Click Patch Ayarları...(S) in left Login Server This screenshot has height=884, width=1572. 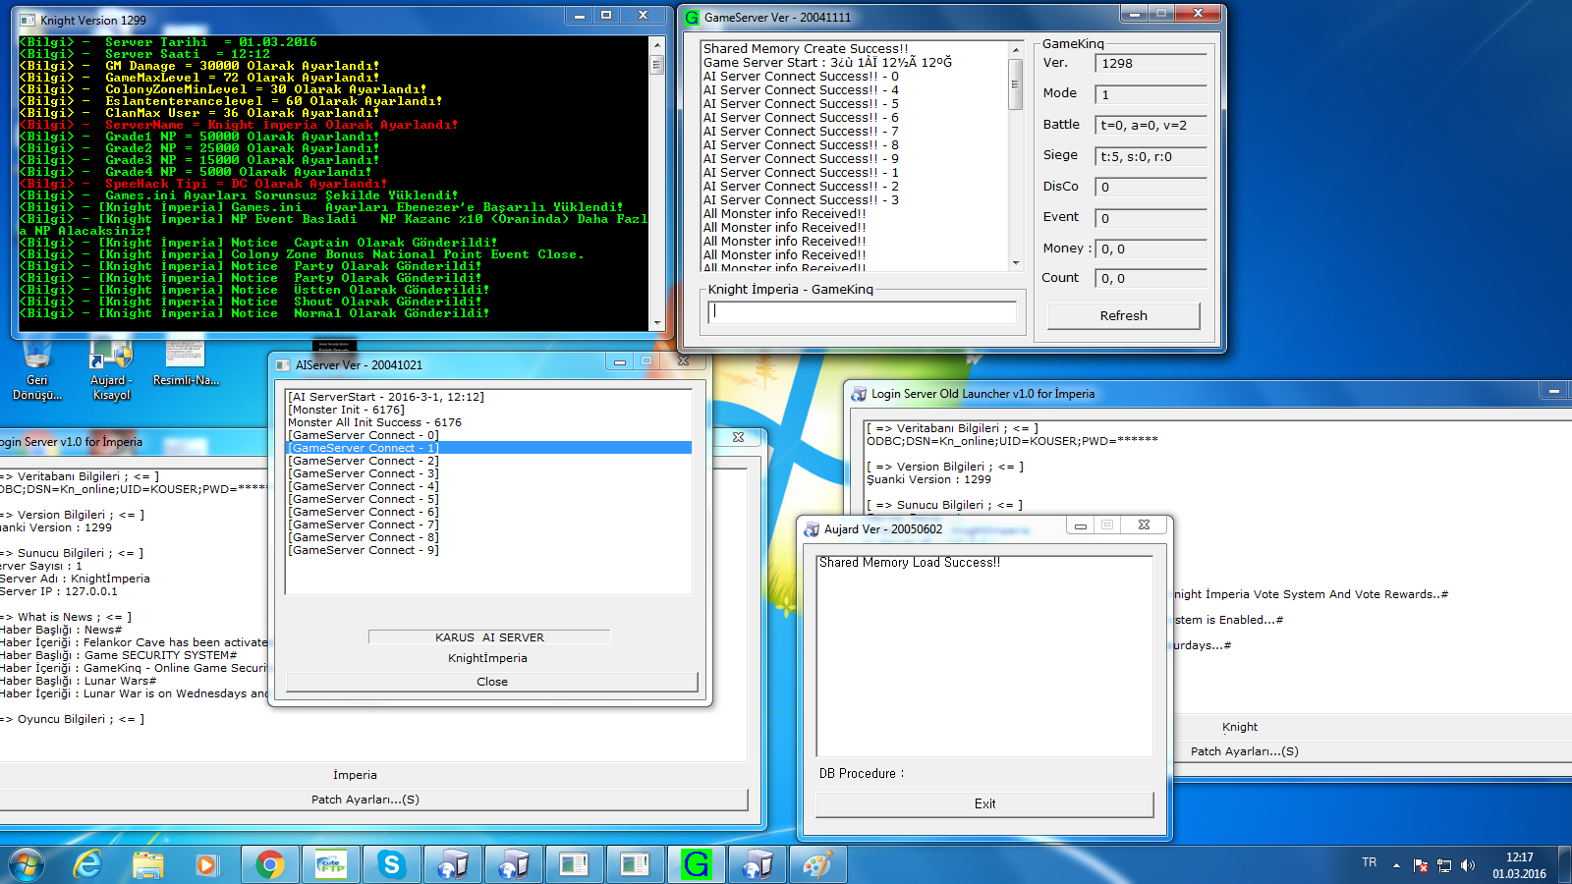365,800
